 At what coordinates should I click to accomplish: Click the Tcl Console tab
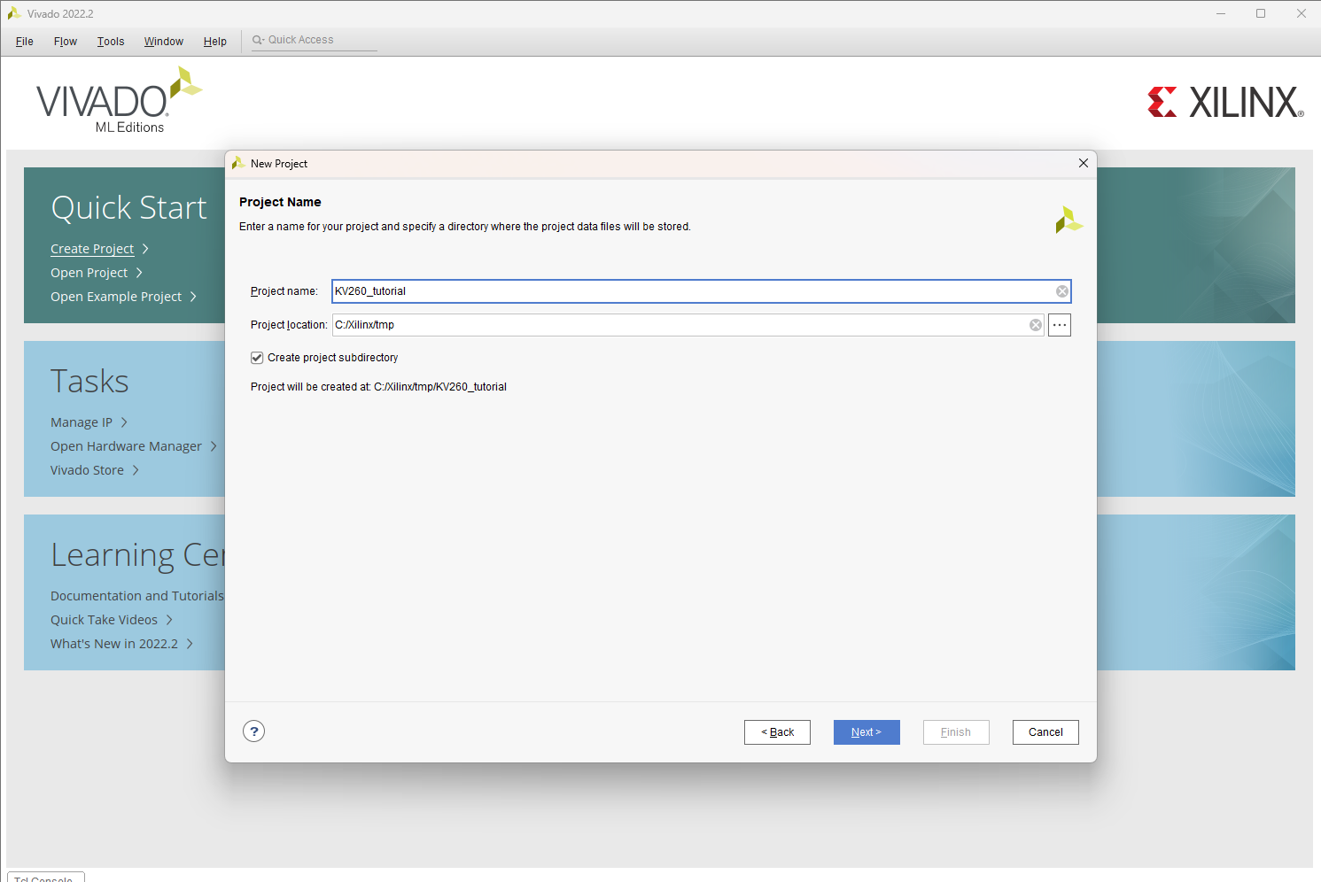tap(44, 878)
